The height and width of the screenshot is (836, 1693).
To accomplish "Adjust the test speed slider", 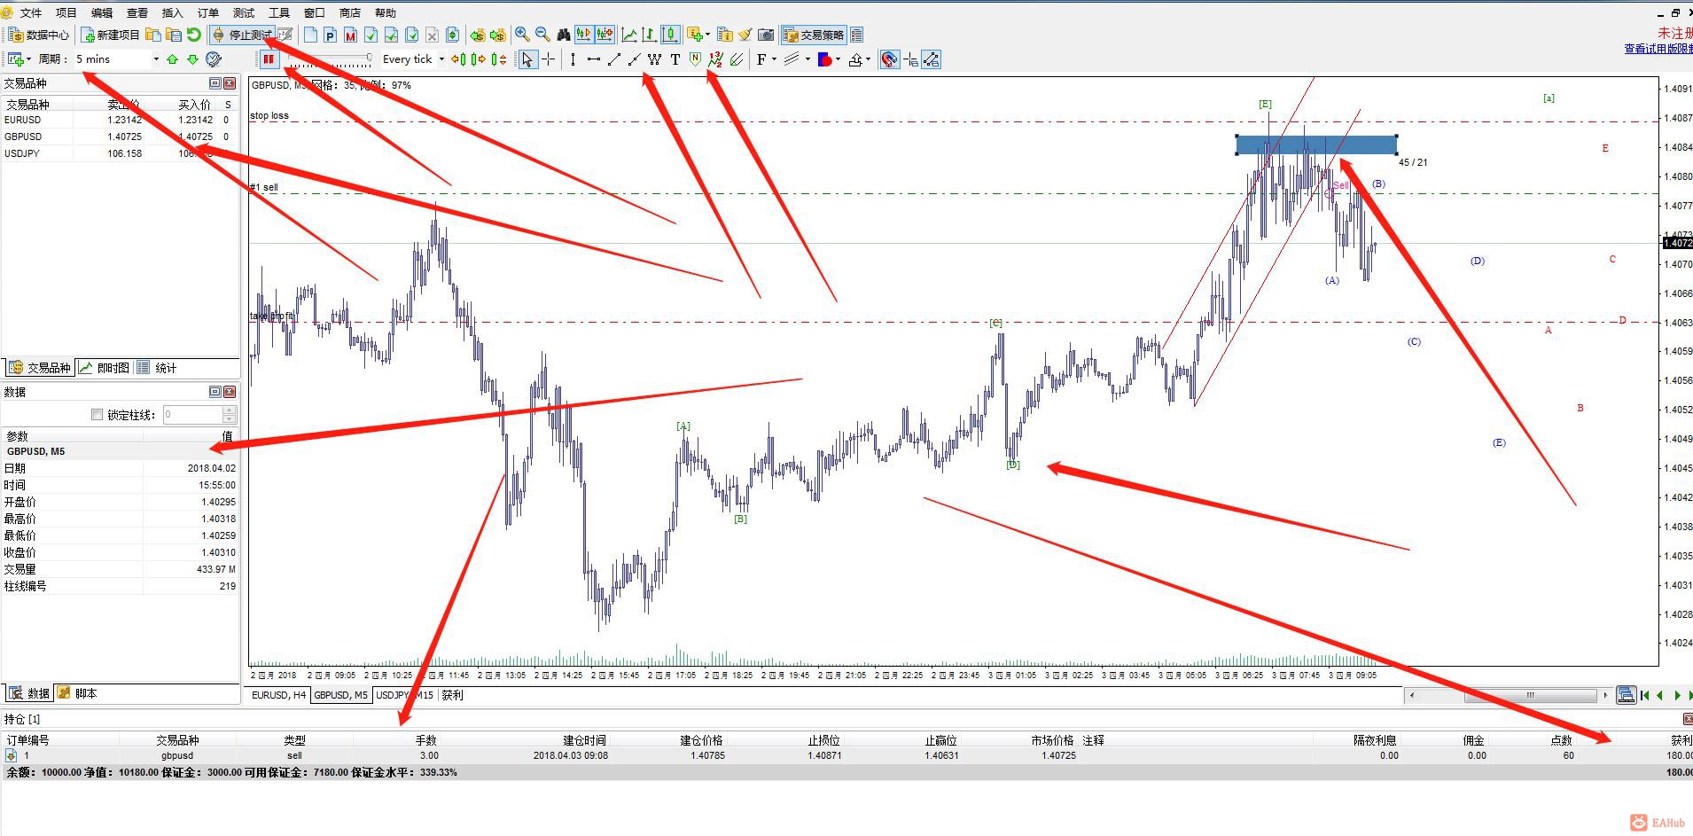I will (x=329, y=59).
